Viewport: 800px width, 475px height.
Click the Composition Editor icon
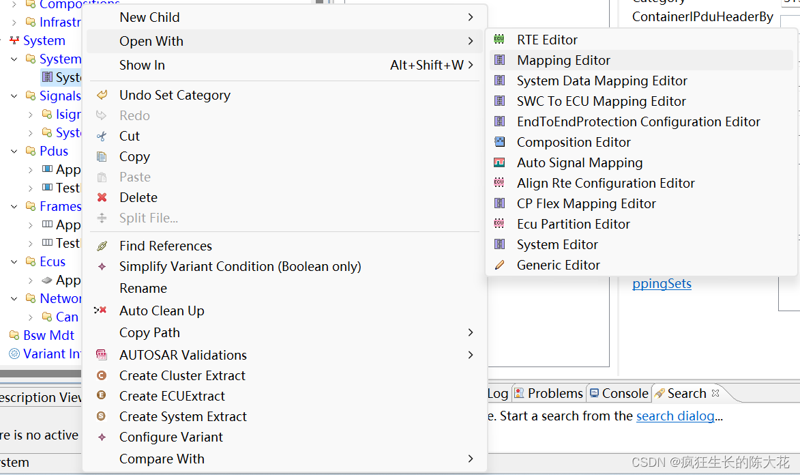500,142
